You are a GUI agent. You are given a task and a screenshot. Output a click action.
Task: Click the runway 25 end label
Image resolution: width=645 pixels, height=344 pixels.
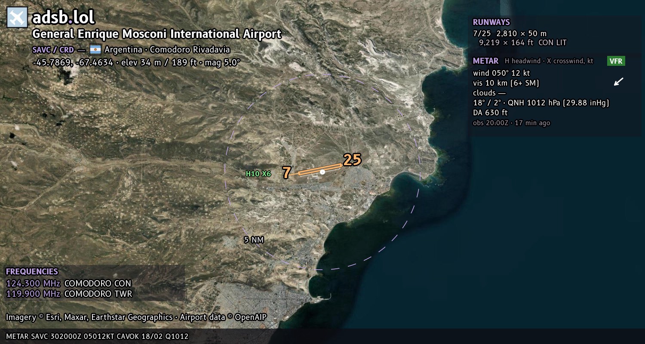coord(352,160)
